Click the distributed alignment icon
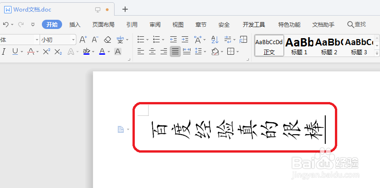380x188 pixels. point(187,51)
